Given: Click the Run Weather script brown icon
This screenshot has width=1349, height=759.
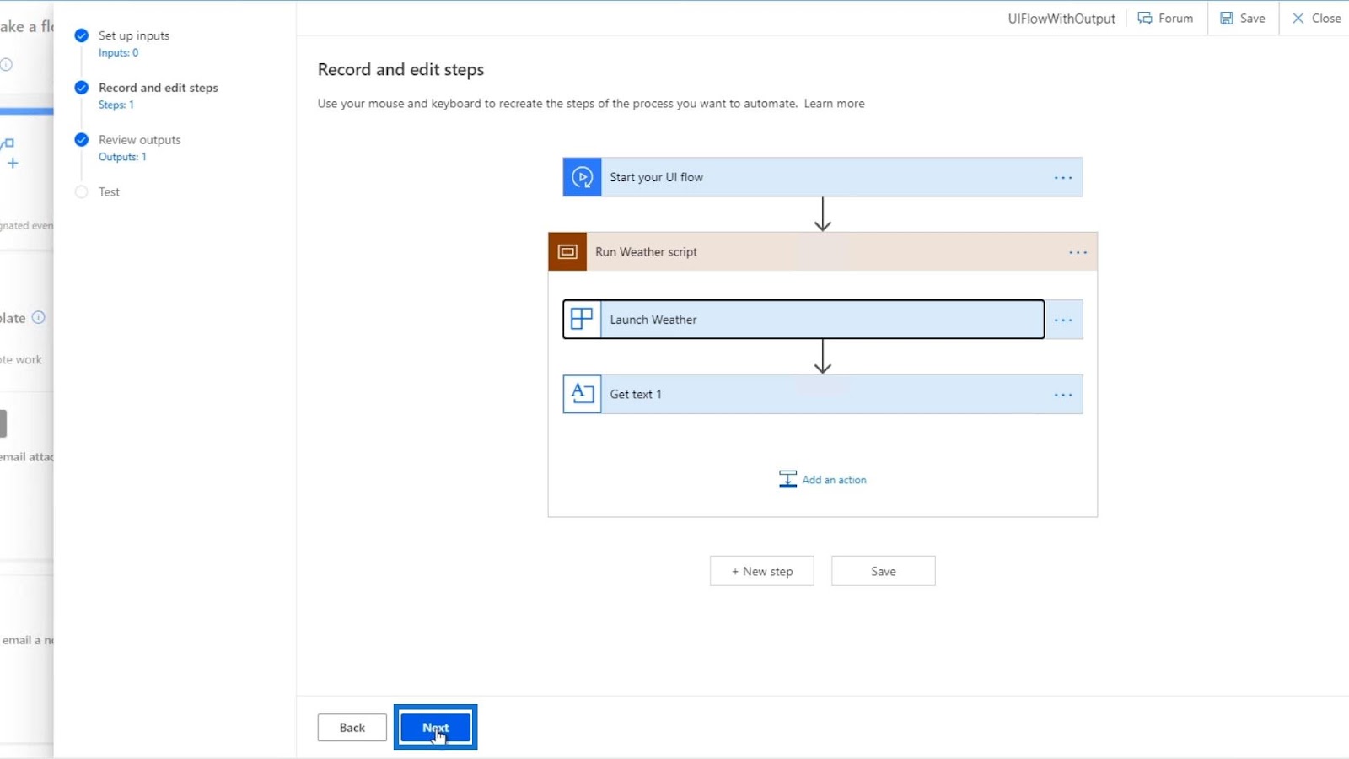Looking at the screenshot, I should point(567,251).
